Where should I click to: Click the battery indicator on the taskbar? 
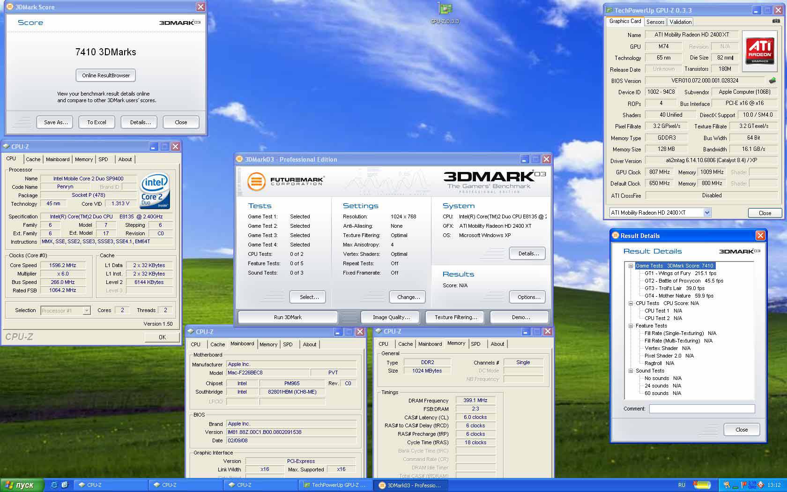tap(701, 485)
